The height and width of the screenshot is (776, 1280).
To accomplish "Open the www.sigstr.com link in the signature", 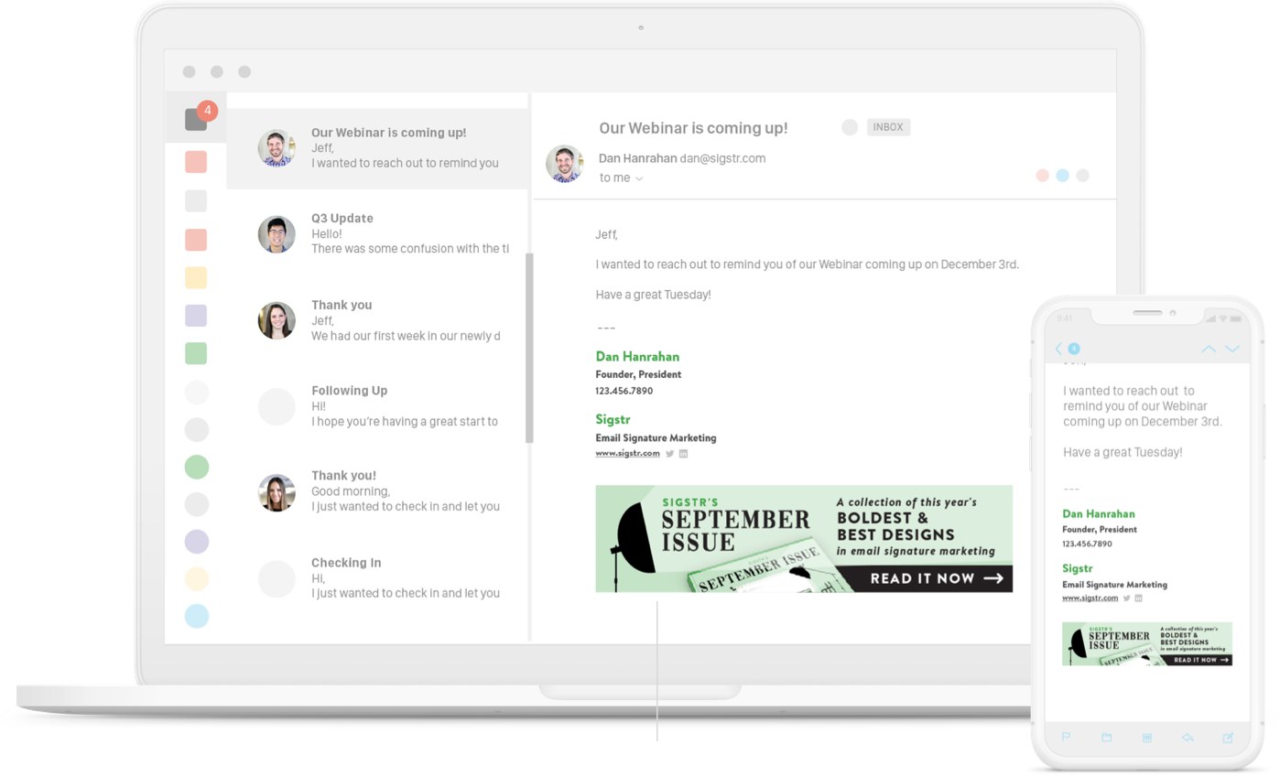I will click(627, 453).
